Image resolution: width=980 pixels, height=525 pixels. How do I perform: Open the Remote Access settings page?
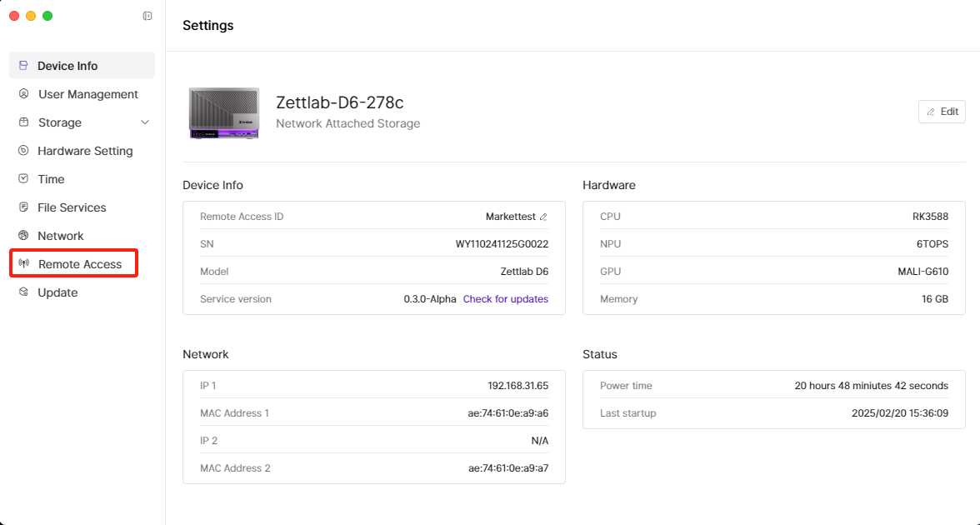[80, 264]
